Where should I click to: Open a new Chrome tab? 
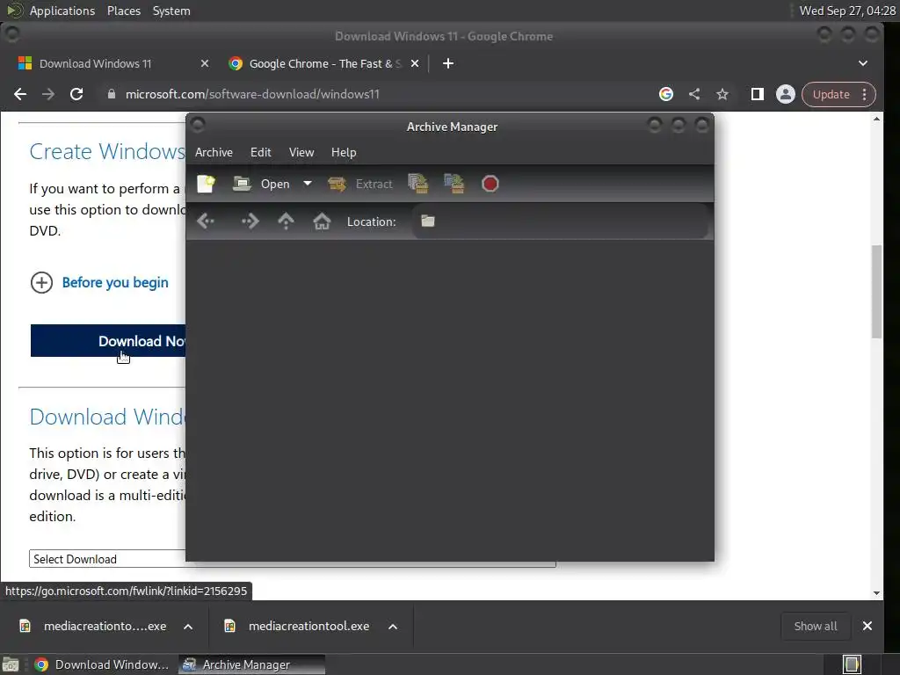(x=448, y=63)
